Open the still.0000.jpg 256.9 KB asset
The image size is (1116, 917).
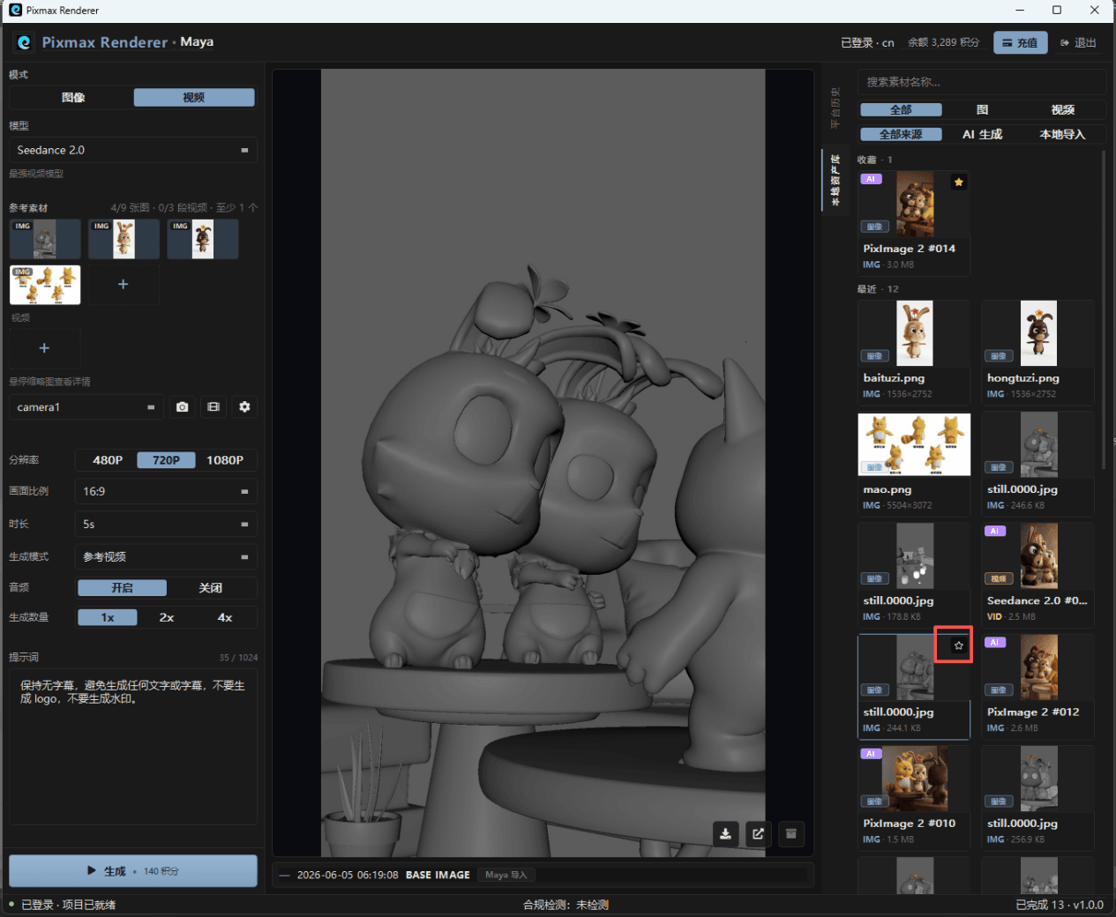click(1037, 797)
